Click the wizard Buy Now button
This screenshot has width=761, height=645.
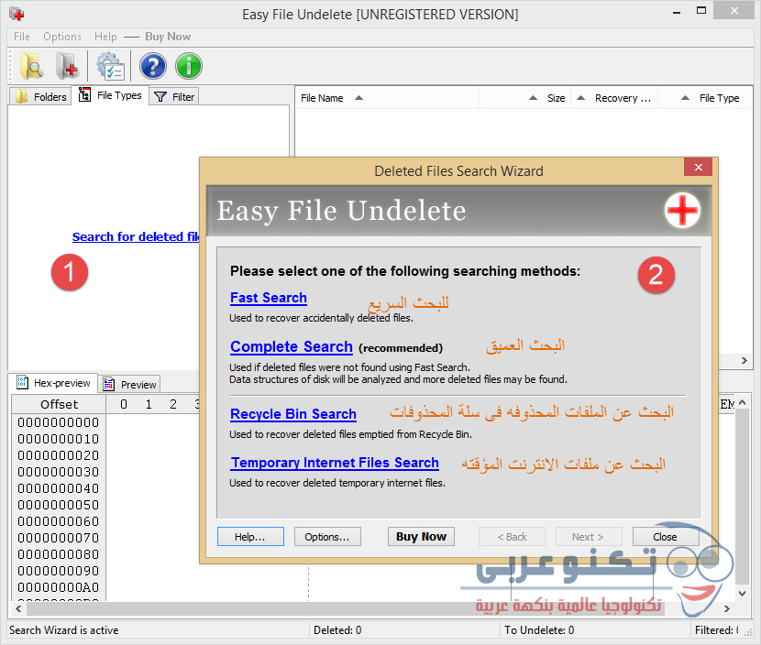tap(421, 536)
